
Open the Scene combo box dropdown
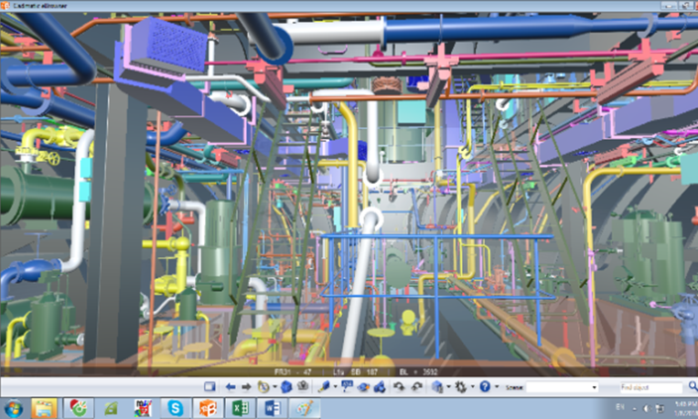(595, 388)
